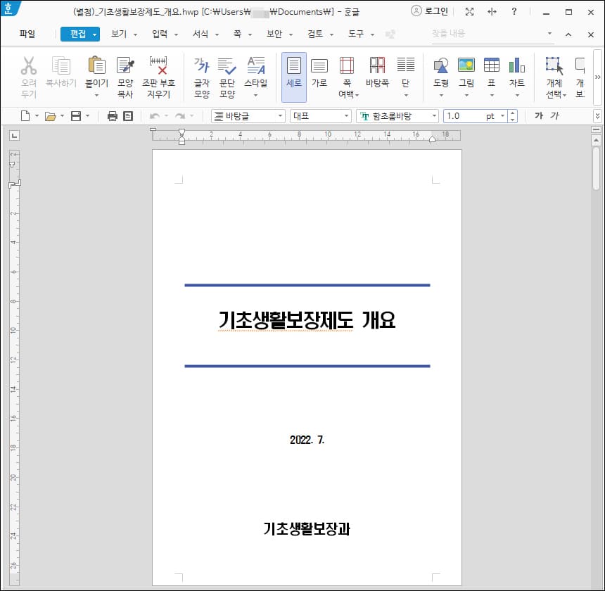Image resolution: width=605 pixels, height=591 pixels.
Task: Click the Cut (오려두기) scissors icon
Action: pos(29,65)
